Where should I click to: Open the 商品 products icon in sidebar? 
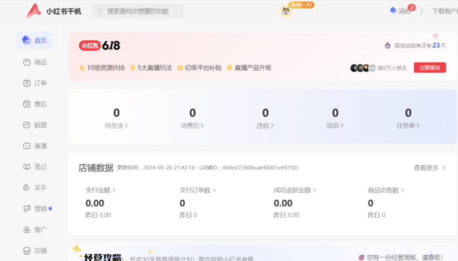click(x=26, y=62)
